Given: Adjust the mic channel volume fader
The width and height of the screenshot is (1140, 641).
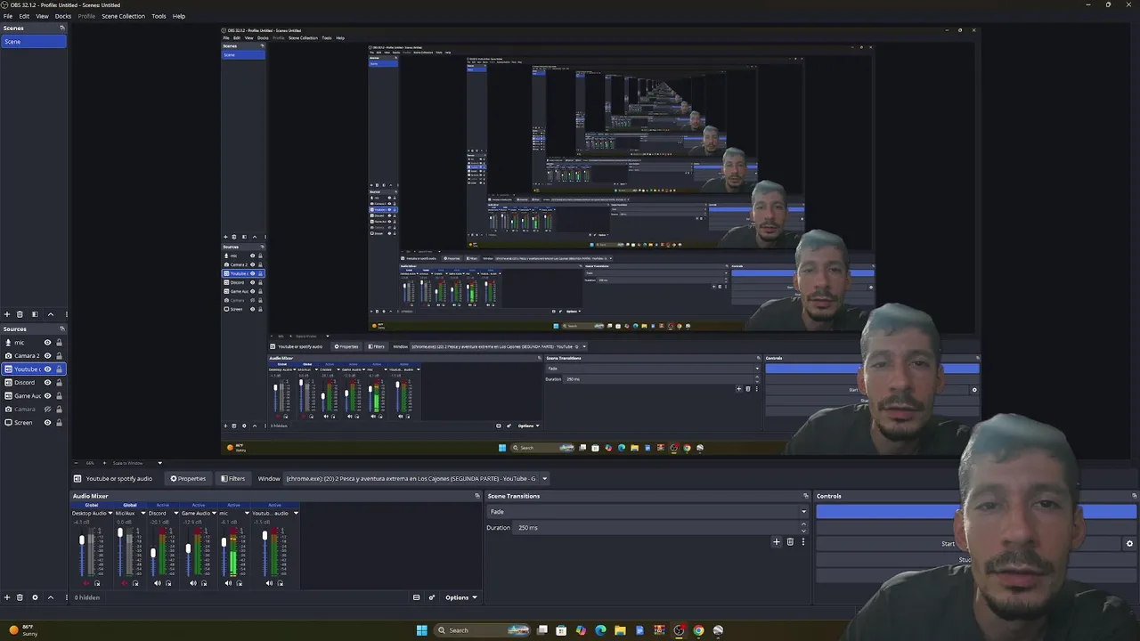Looking at the screenshot, I should click(224, 541).
